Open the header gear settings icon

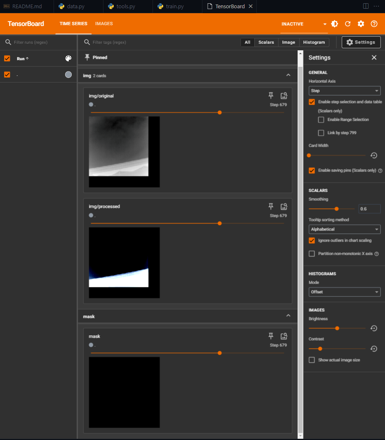[x=361, y=24]
